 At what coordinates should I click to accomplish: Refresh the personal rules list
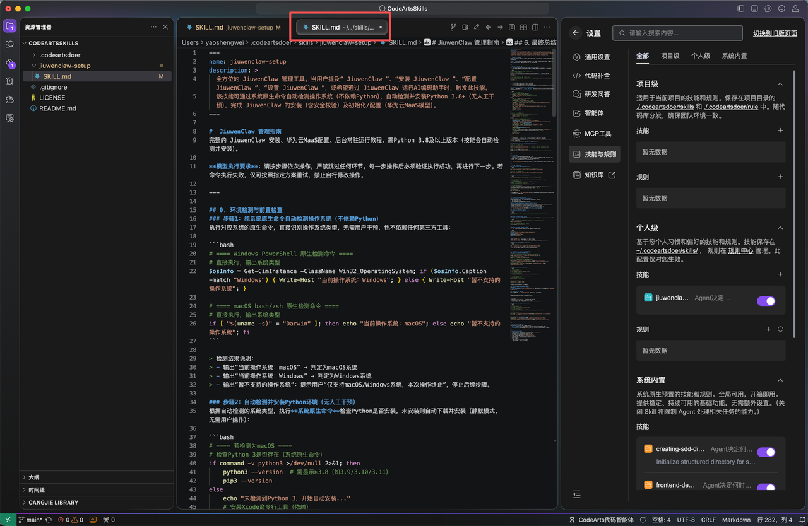780,329
